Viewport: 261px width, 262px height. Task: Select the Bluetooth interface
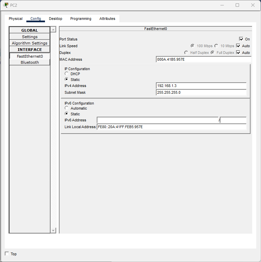[x=30, y=62]
